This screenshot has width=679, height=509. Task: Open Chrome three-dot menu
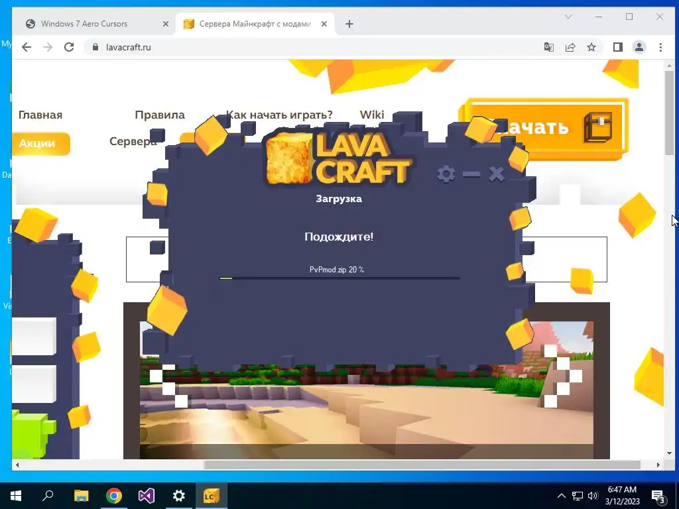coord(660,47)
